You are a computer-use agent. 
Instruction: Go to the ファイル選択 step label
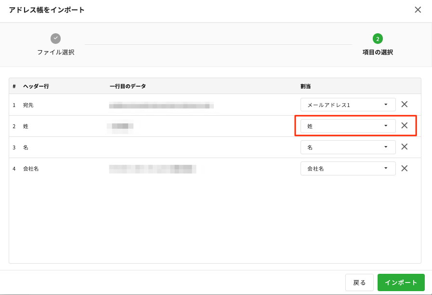56,52
